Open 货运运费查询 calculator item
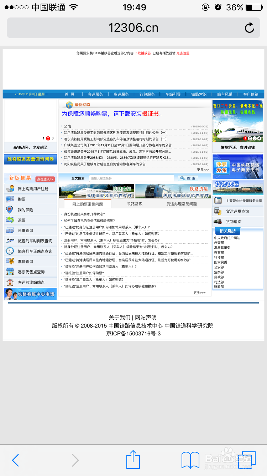Screen dimensions: 267x476 coord(238,211)
